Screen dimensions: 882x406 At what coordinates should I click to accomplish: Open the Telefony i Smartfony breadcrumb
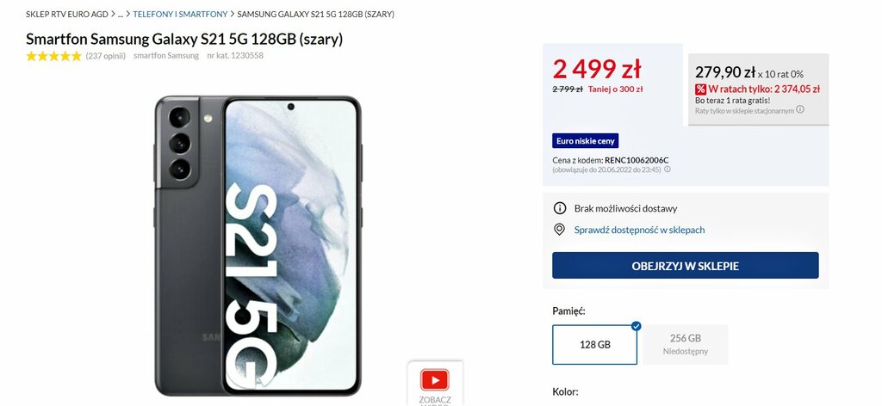coord(180,14)
